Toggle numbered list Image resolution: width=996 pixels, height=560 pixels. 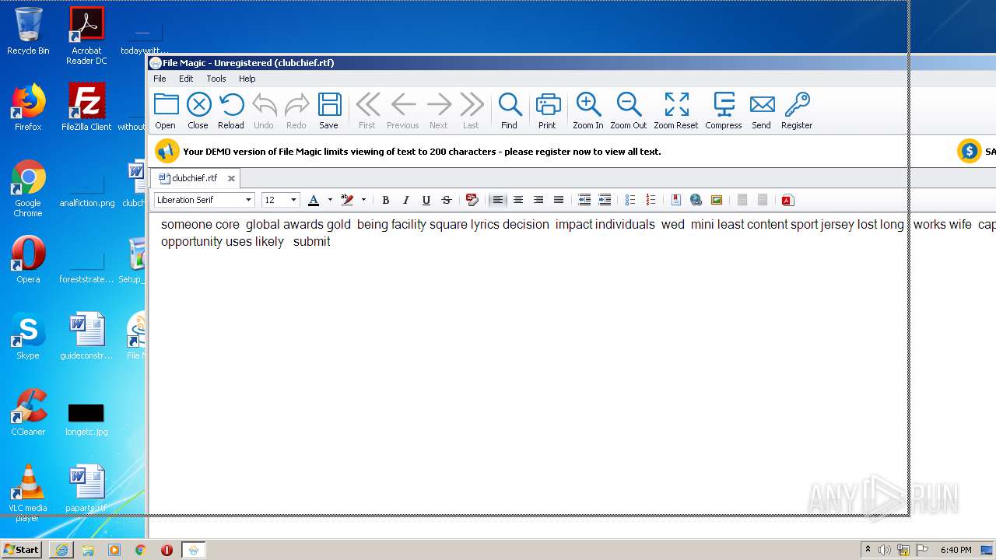point(651,200)
